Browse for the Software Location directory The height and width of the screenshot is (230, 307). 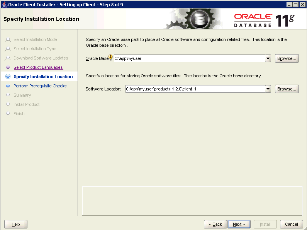(287, 89)
